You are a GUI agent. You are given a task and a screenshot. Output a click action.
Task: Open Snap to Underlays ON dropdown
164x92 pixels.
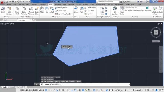tap(72, 14)
